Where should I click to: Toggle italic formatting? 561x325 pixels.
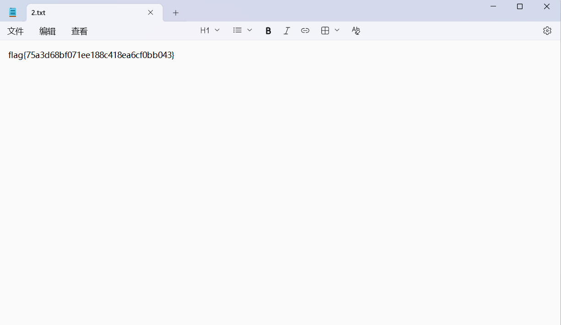287,31
